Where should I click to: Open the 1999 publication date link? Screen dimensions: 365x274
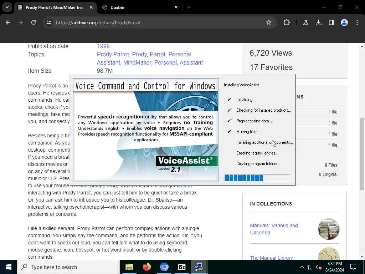click(x=103, y=46)
